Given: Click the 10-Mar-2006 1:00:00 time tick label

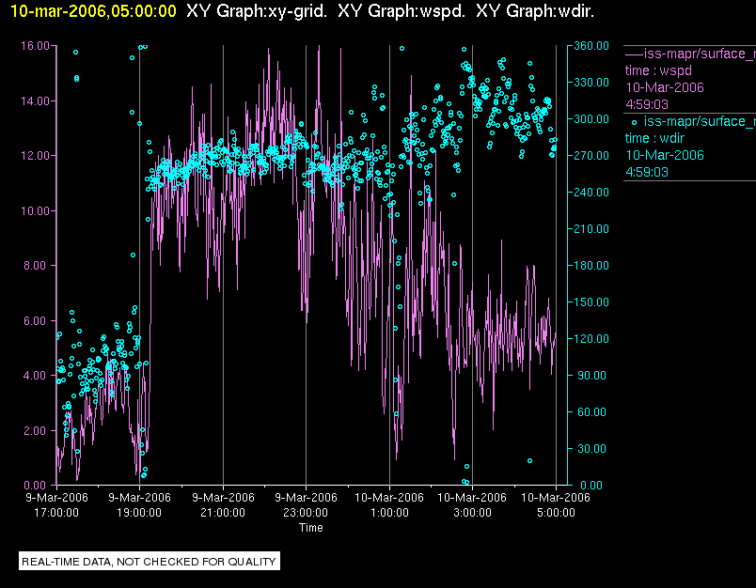Looking at the screenshot, I should click(x=389, y=504).
